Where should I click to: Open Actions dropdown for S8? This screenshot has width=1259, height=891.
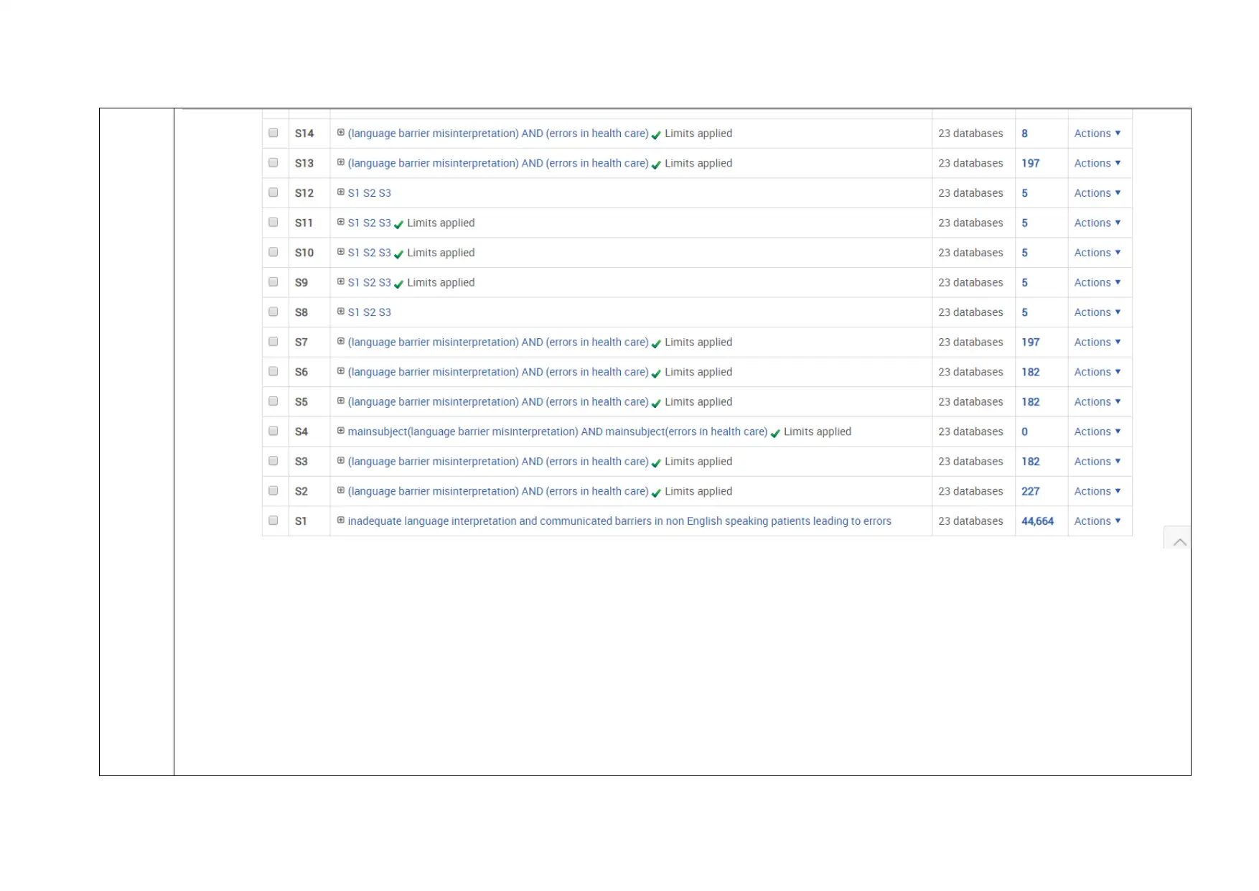[x=1097, y=312]
